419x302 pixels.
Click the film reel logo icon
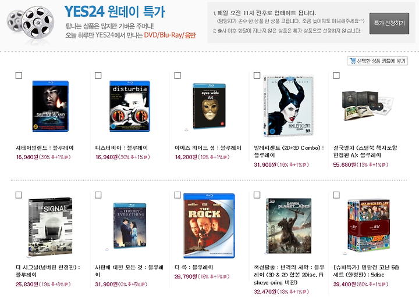(30, 24)
